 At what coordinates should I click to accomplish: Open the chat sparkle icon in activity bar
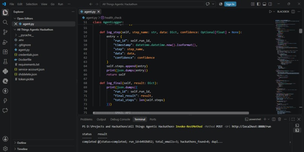click(x=5, y=111)
